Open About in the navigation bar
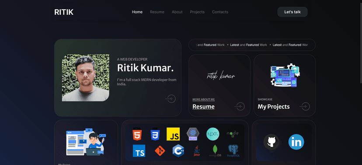The width and height of the screenshot is (362, 165). [x=177, y=12]
